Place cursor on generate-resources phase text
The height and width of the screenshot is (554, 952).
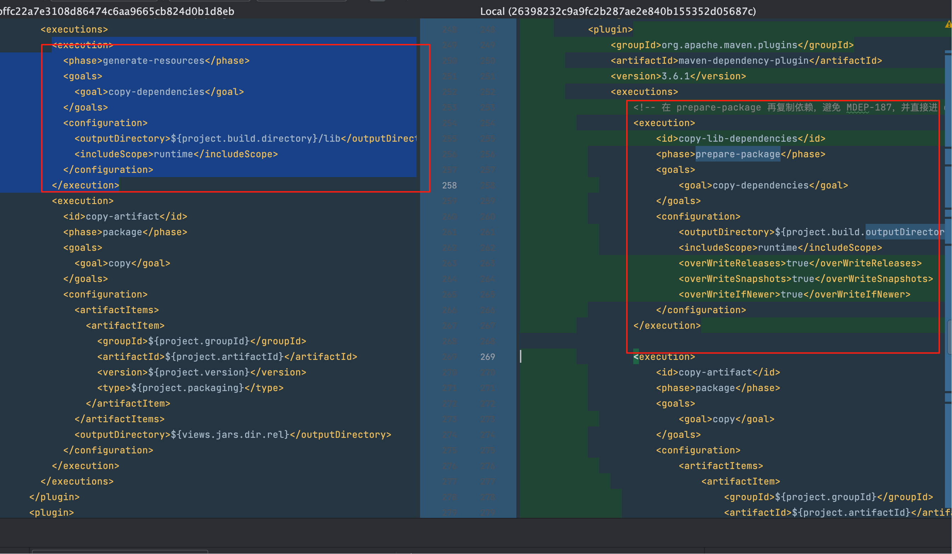point(154,61)
